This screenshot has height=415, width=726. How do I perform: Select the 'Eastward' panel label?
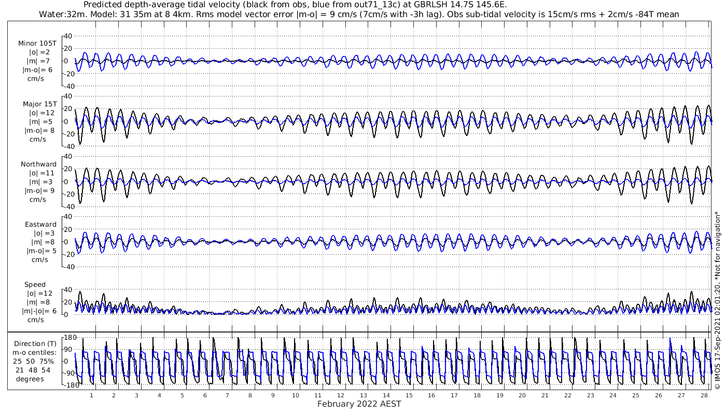click(x=40, y=224)
